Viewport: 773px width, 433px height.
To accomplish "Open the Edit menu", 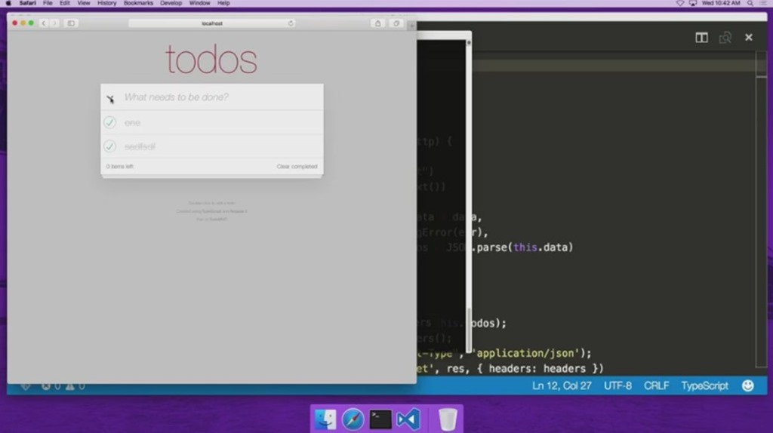I will click(x=65, y=3).
